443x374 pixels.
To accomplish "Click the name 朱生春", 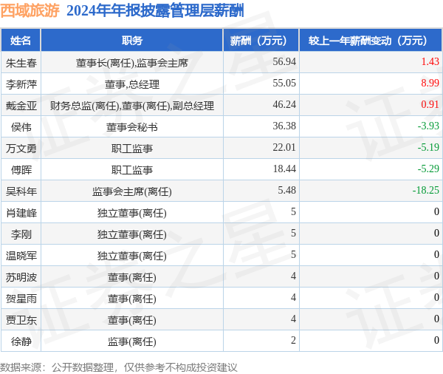I will [21, 63].
